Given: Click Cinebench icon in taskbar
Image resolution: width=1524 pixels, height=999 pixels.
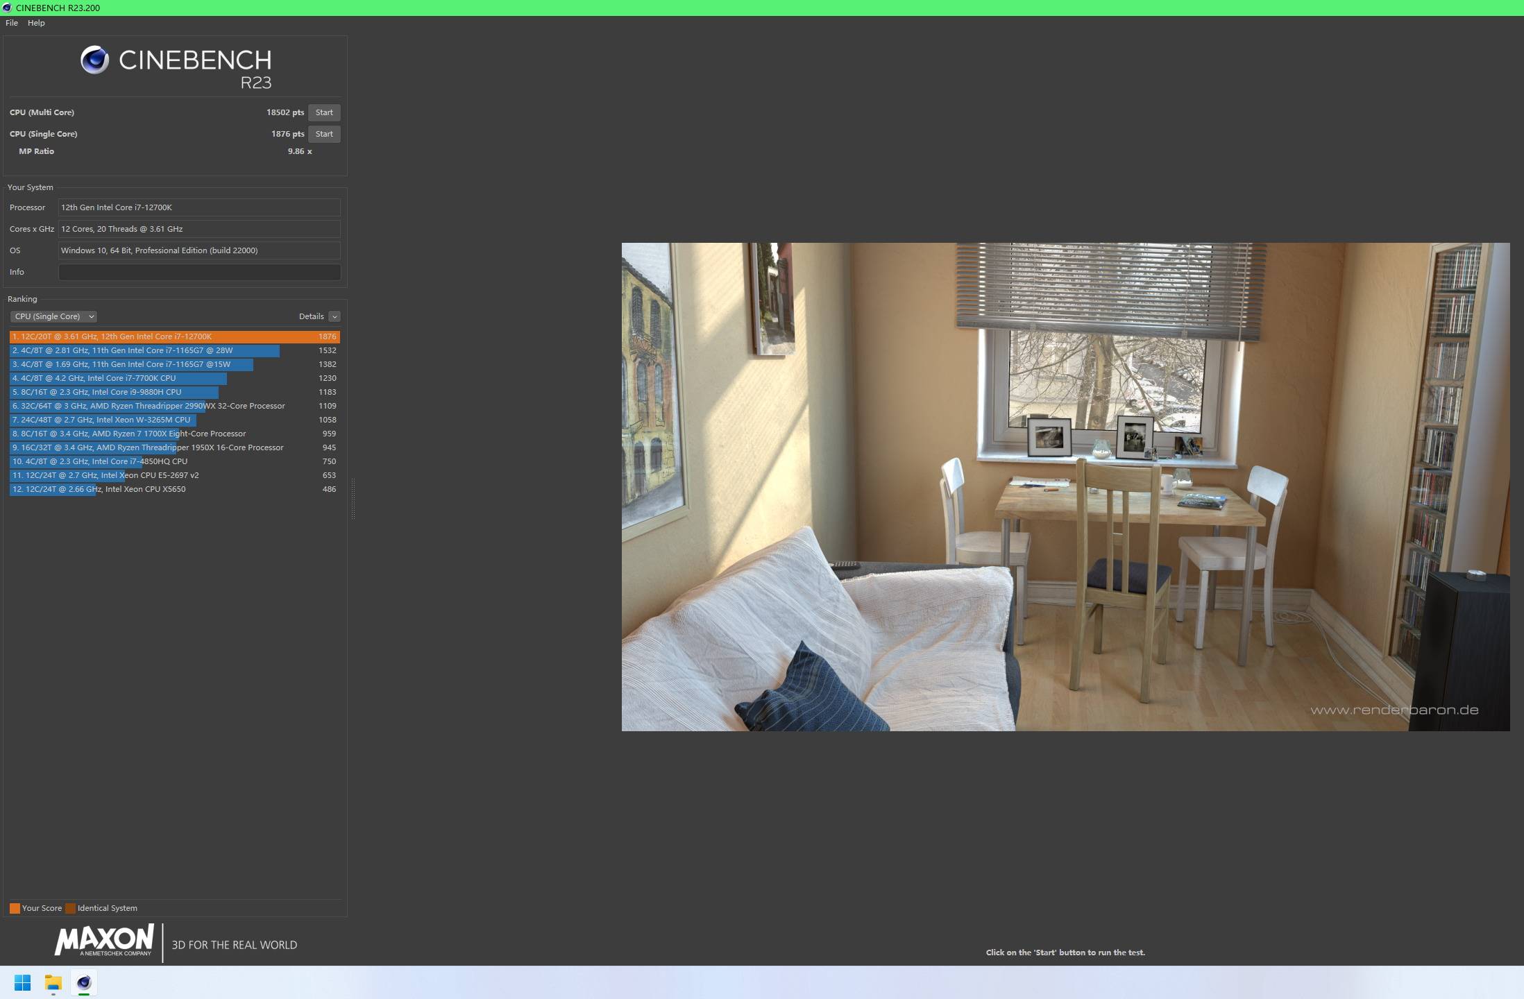Looking at the screenshot, I should tap(84, 982).
